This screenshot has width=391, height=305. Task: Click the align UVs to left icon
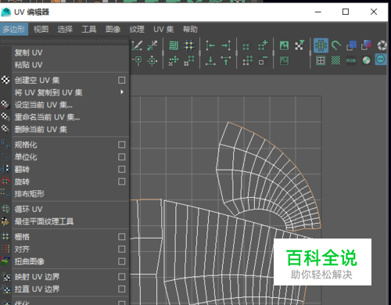click(x=210, y=45)
